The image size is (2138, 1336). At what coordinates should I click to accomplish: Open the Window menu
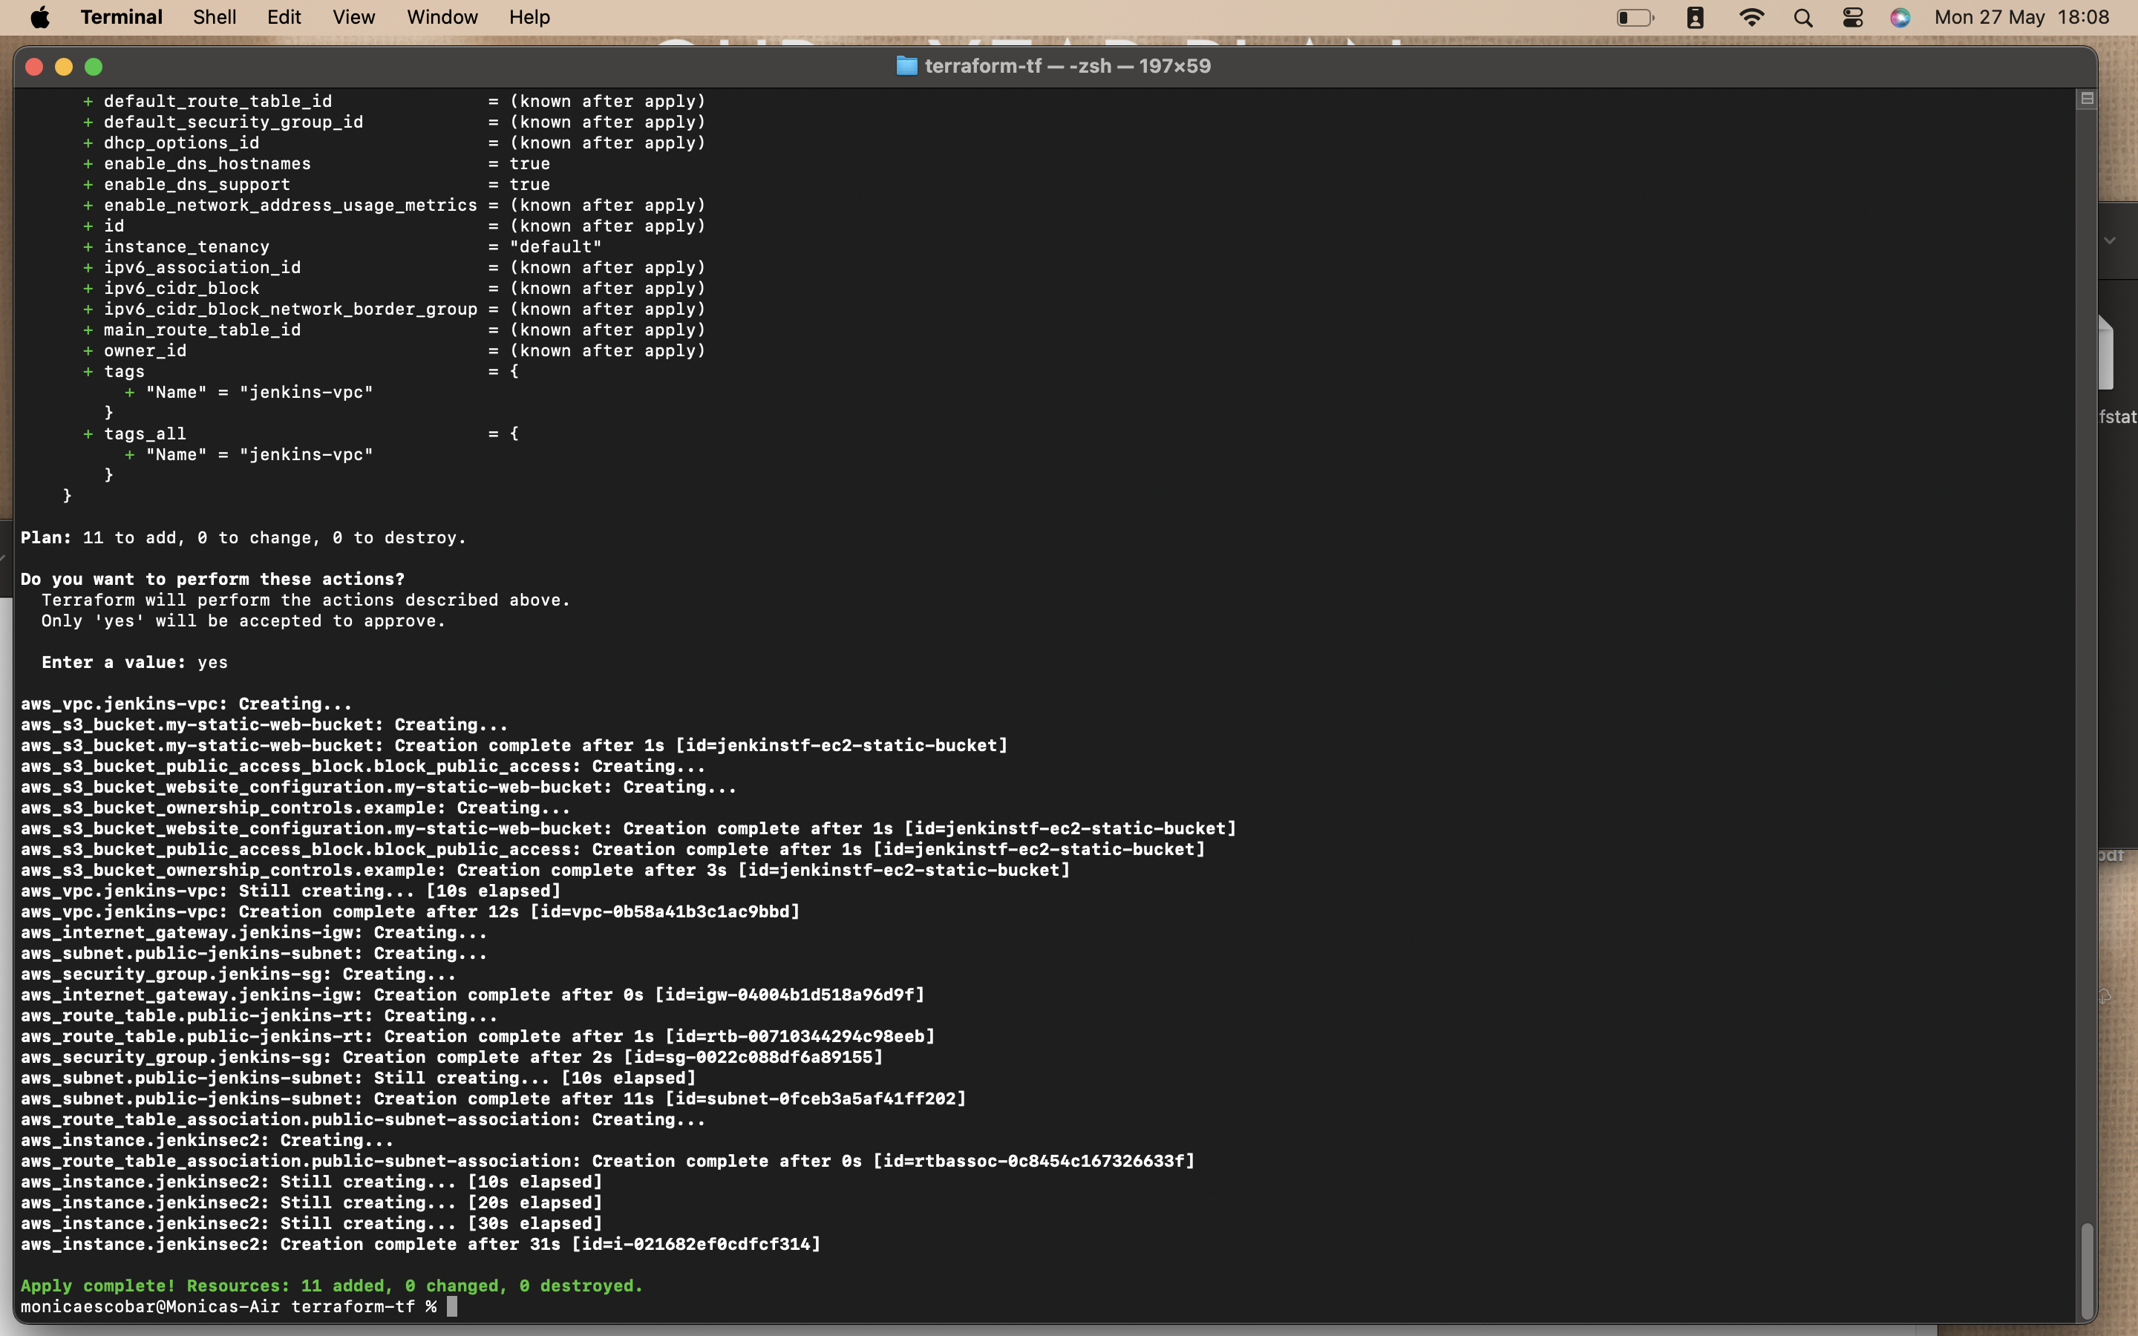click(x=441, y=17)
